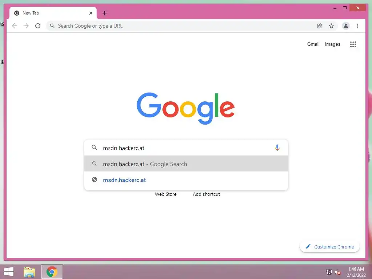The height and width of the screenshot is (279, 372).
Task: Click the Customize Chrome button
Action: coord(329,247)
